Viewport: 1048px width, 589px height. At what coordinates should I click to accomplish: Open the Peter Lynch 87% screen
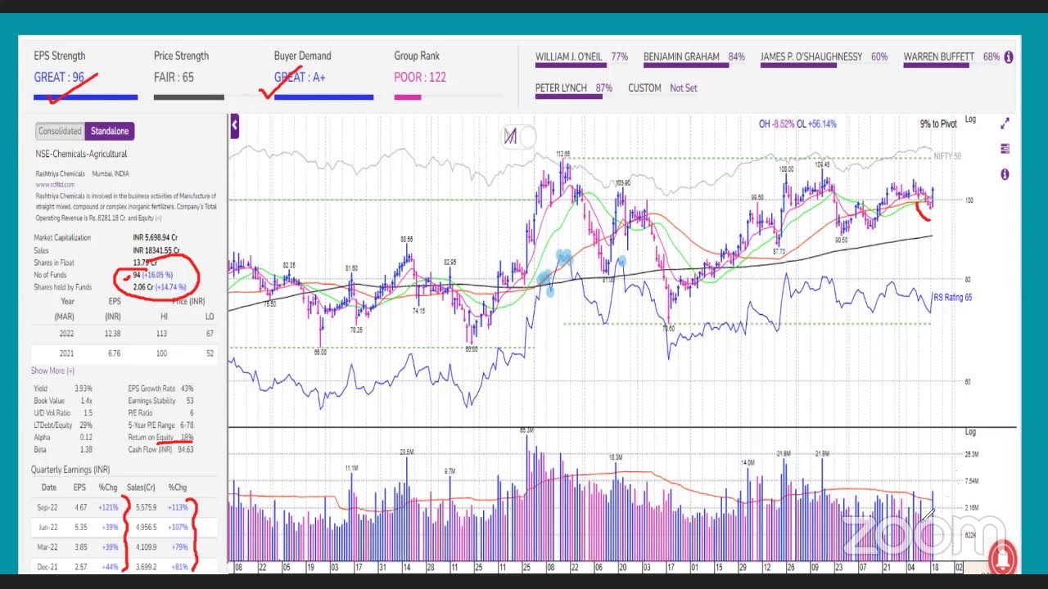(x=574, y=88)
